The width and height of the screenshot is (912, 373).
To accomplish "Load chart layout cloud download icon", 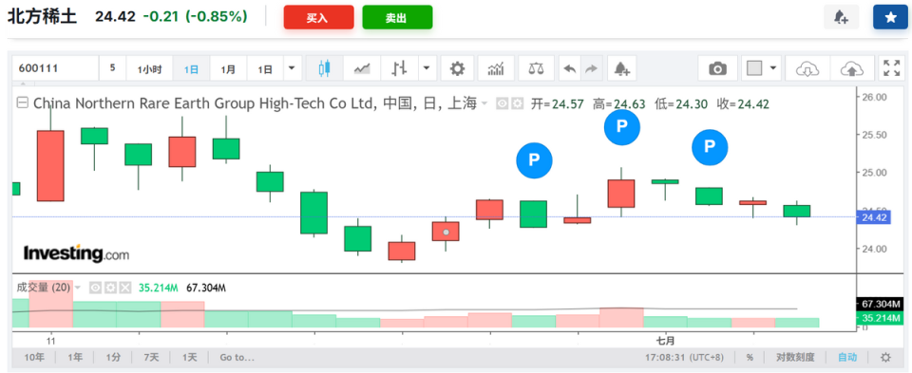I will [x=807, y=68].
